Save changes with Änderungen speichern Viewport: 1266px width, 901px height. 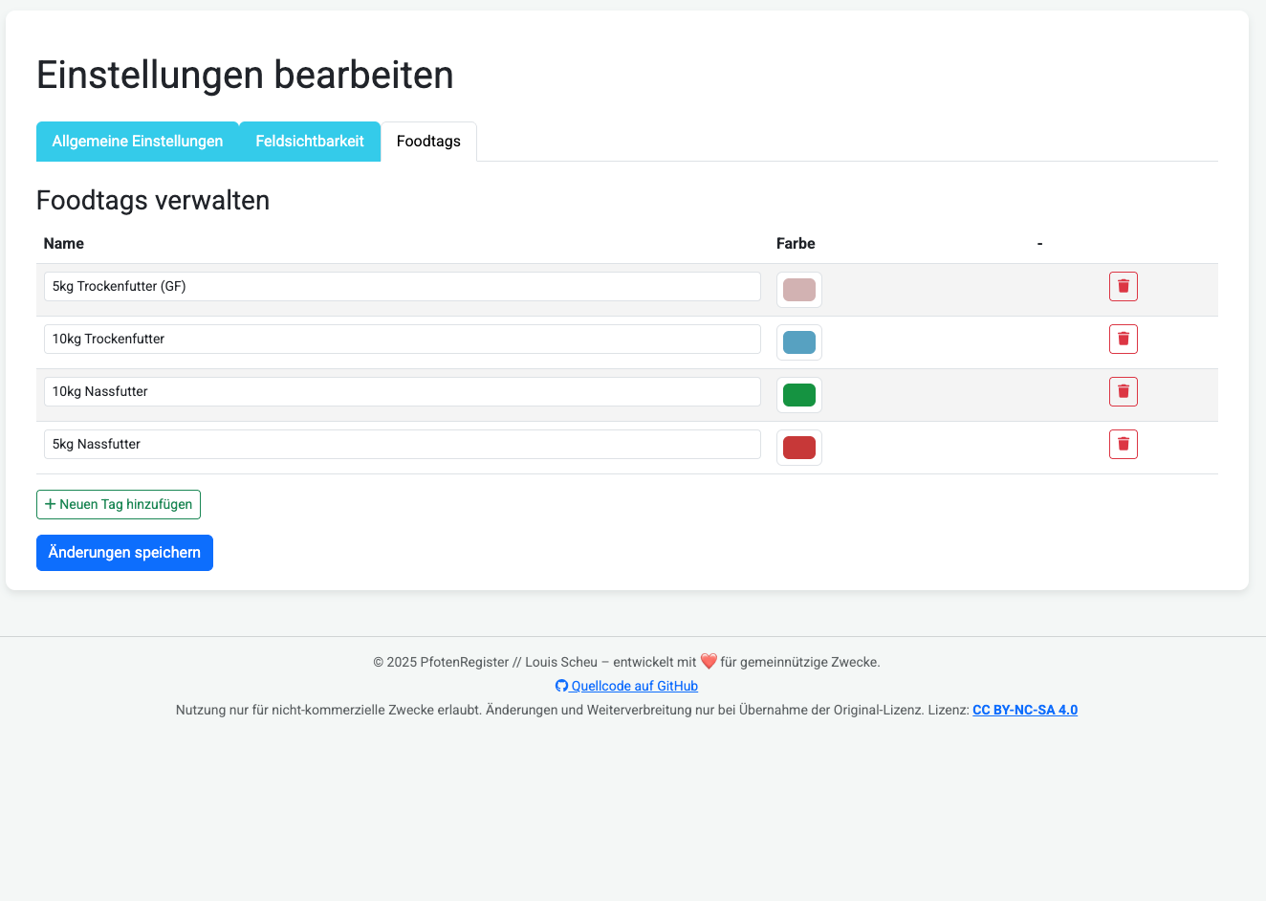tap(124, 553)
